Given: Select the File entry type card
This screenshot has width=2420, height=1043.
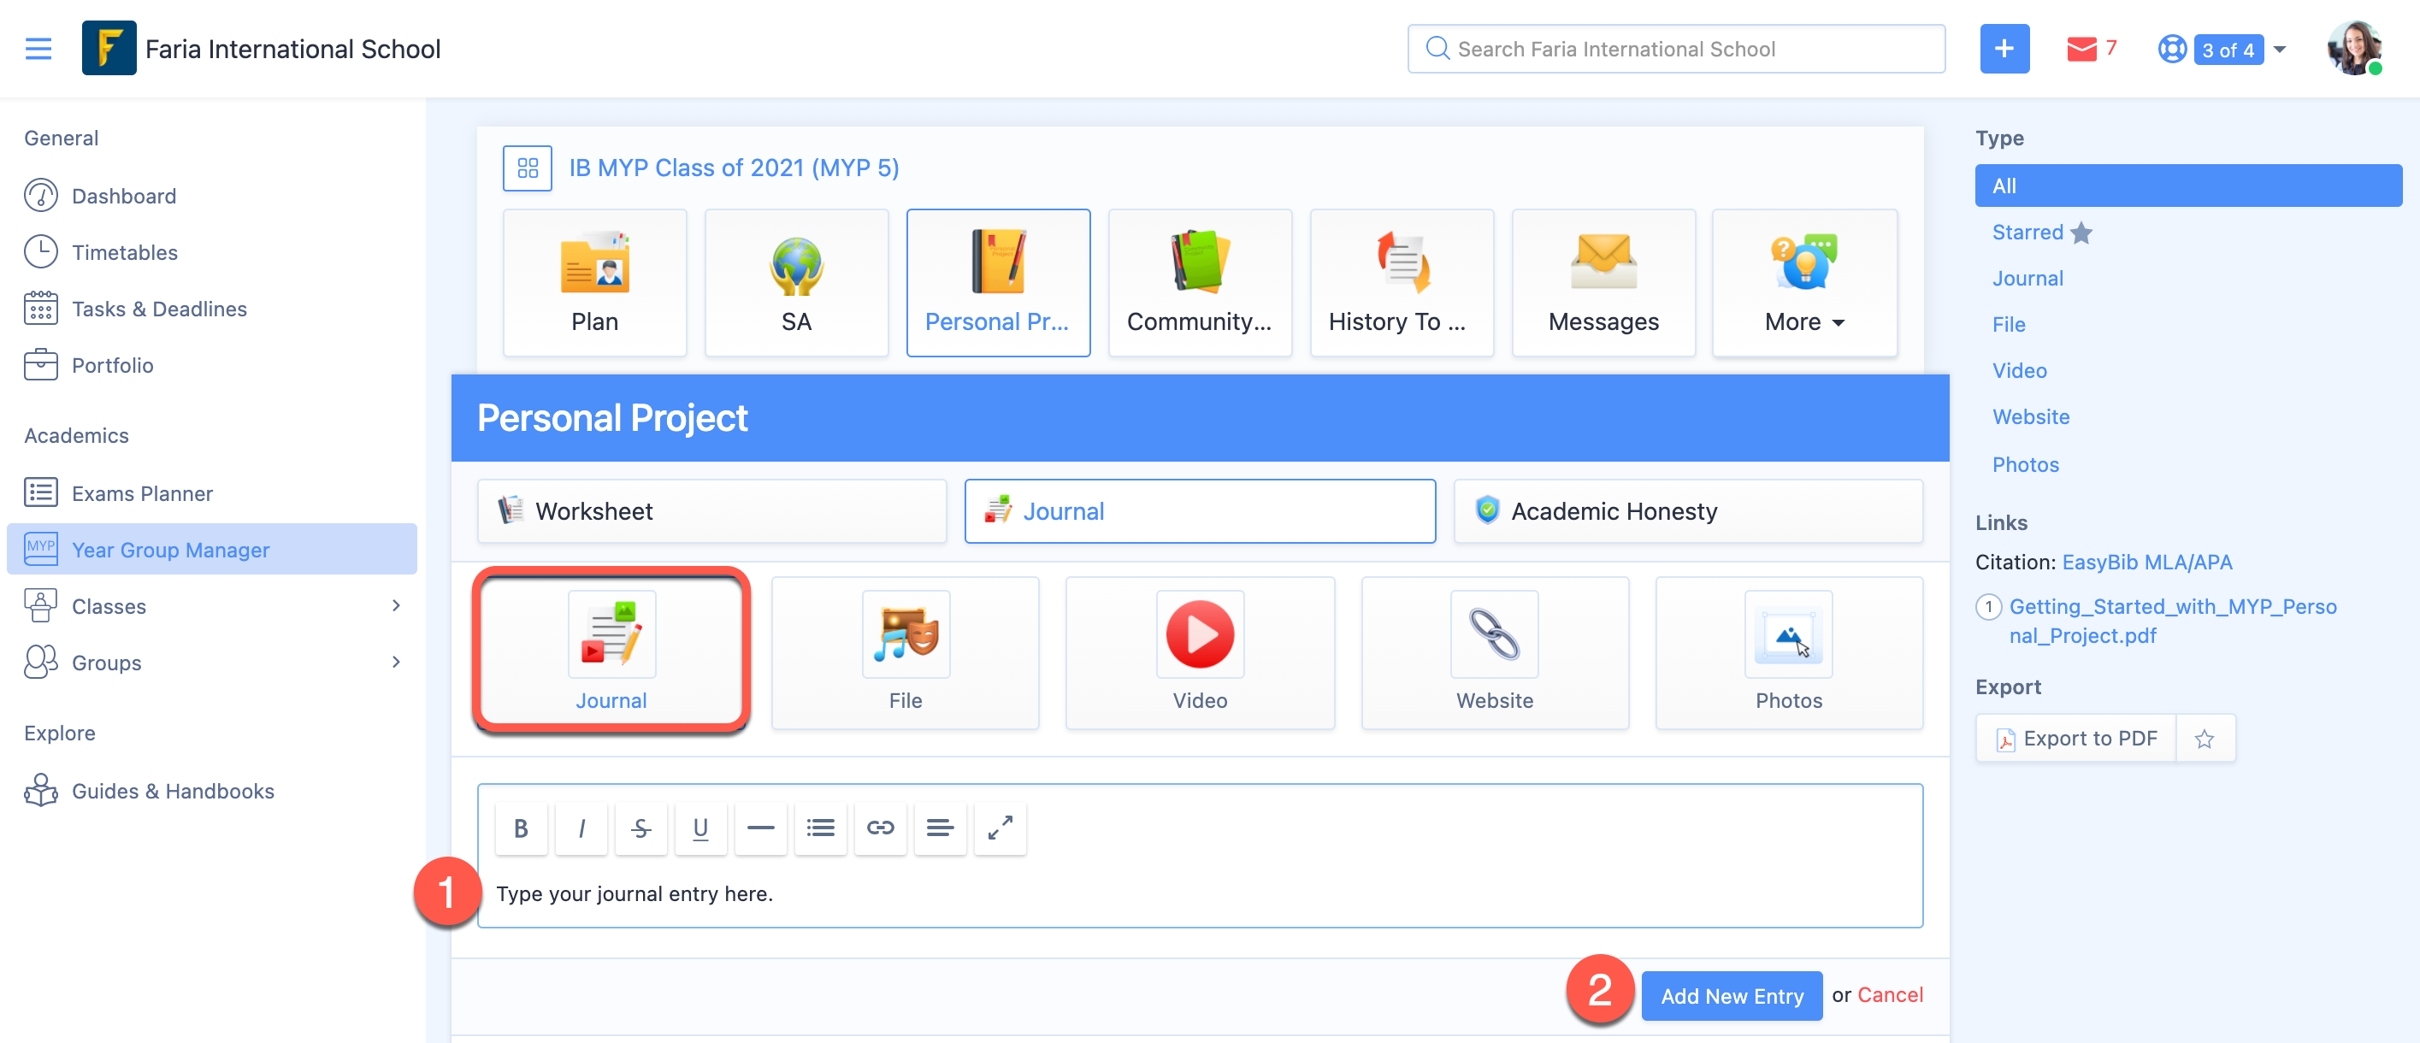Looking at the screenshot, I should [x=906, y=651].
